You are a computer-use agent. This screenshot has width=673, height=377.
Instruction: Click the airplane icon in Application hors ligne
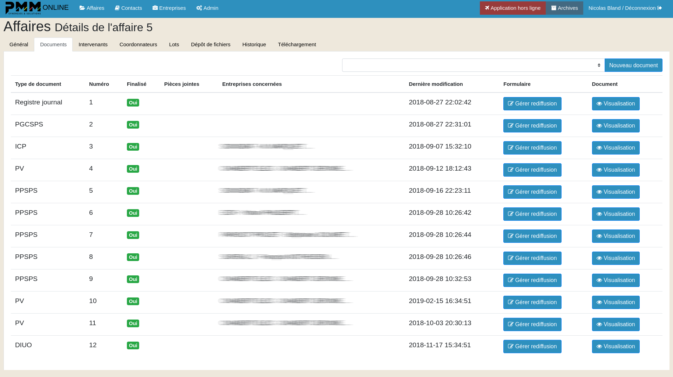click(x=487, y=7)
